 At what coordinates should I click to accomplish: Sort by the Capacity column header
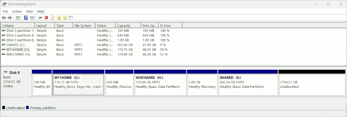(128, 25)
